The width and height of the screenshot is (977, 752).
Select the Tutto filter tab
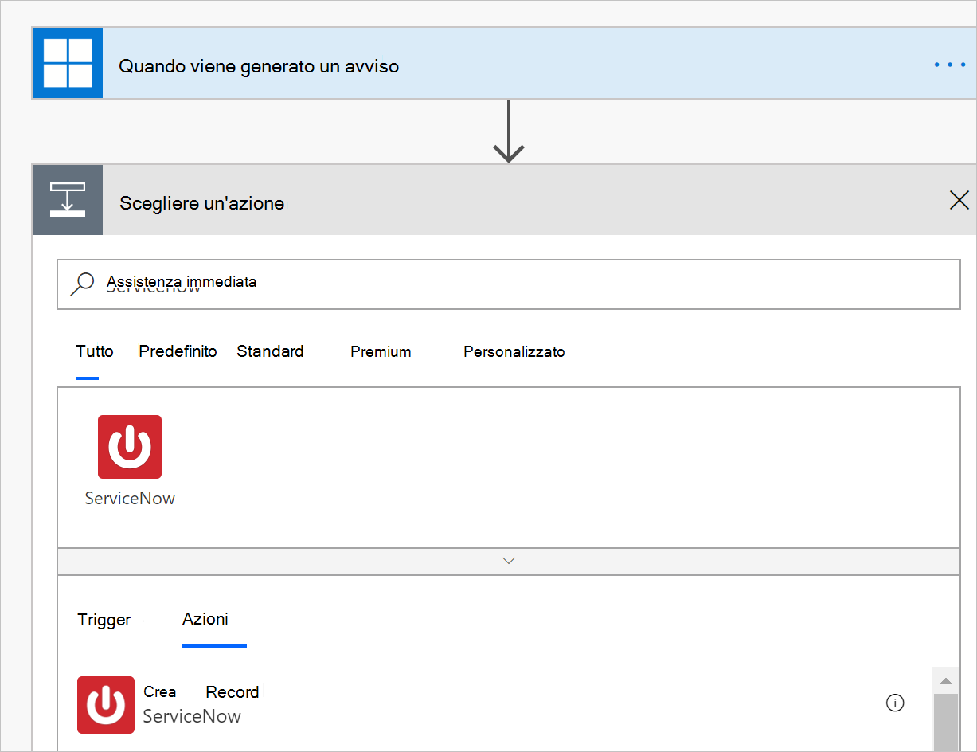(x=94, y=351)
